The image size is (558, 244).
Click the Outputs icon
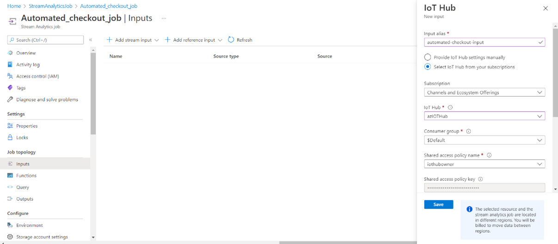pyautogui.click(x=10, y=199)
